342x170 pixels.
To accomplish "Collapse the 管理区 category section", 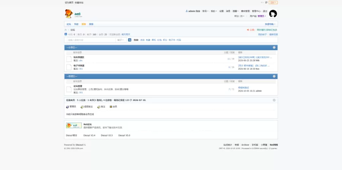I will click(274, 76).
